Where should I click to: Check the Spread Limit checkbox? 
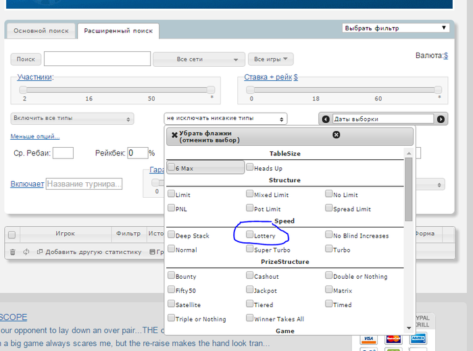point(328,208)
